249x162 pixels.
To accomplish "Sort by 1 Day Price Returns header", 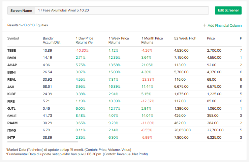I will click(x=84, y=40).
